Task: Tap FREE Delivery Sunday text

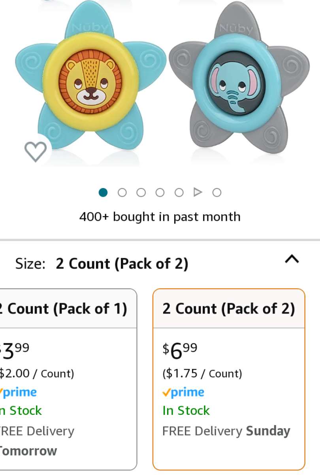Action: pos(226,431)
